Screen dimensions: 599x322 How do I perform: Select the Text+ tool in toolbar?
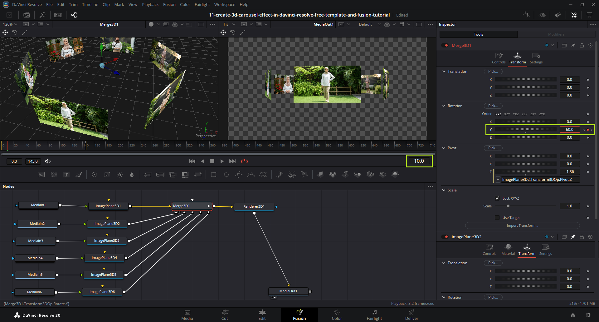click(66, 175)
